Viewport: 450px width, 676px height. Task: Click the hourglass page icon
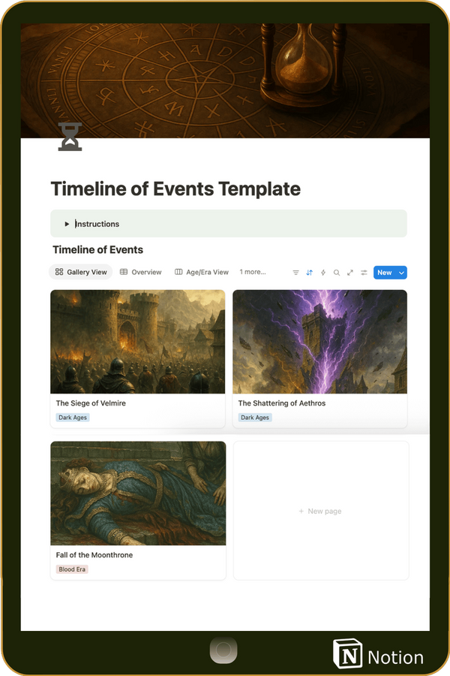(x=70, y=137)
